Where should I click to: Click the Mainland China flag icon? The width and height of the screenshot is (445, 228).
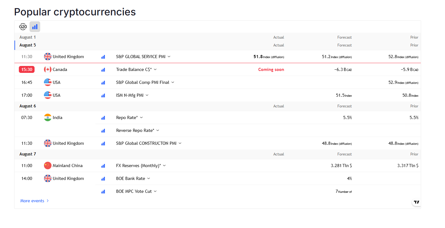[48, 166]
